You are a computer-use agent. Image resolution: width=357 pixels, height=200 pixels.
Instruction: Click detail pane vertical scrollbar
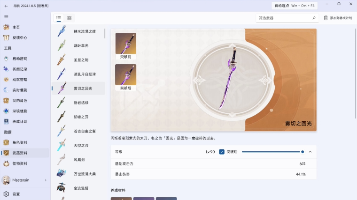coord(356,74)
